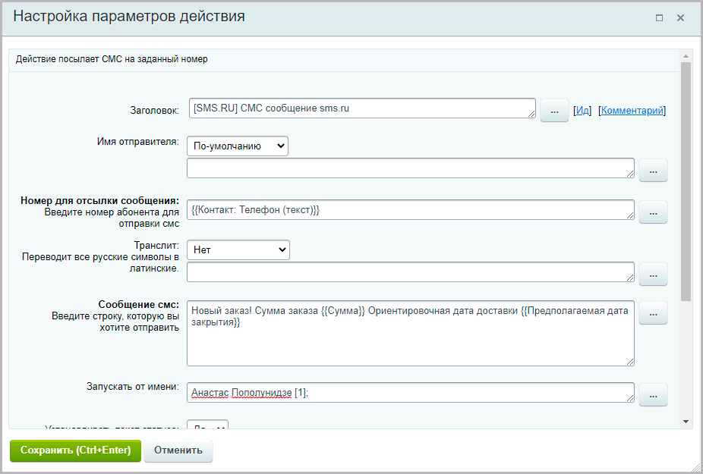Click inside the Заголовок text field
This screenshot has height=474, width=703.
tap(361, 108)
